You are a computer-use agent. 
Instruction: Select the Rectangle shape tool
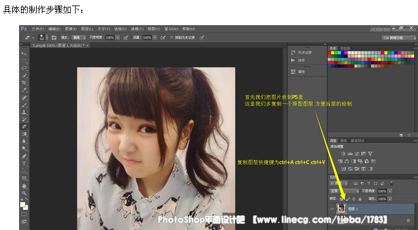click(x=24, y=178)
